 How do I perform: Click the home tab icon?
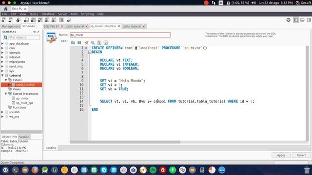[5, 9]
